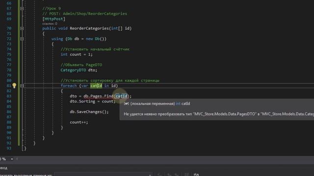314x176 pixels.
Task: Click the HttpPost attribute
Action: (53, 19)
